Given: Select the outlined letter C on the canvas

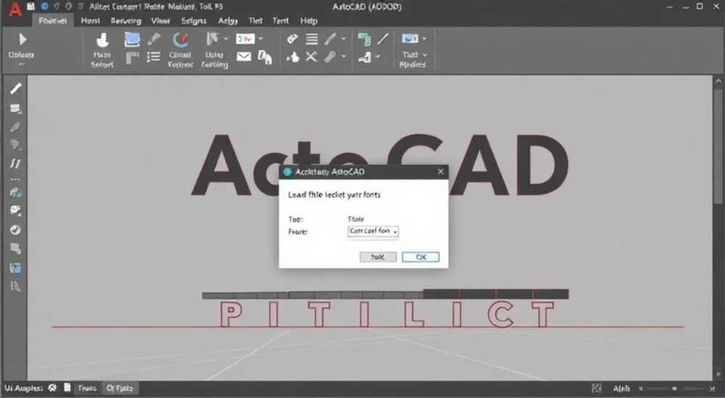Looking at the screenshot, I should 501,314.
